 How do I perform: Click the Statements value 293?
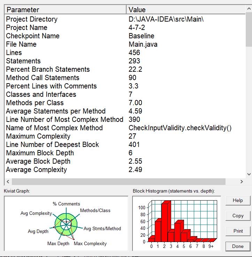134,61
